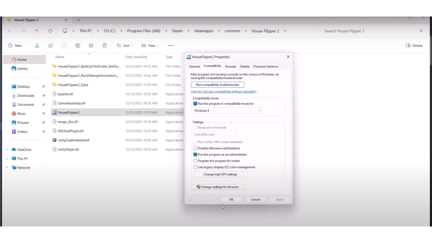432x243 pixels.
Task: Sort by Date modified column header
Action: (x=136, y=57)
